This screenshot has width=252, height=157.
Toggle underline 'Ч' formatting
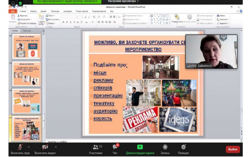[70, 22]
